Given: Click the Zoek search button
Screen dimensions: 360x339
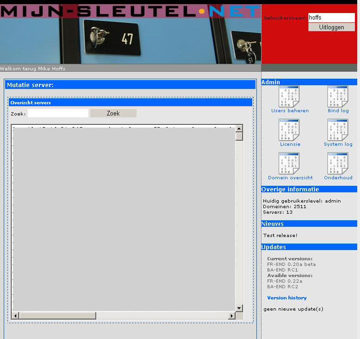Looking at the screenshot, I should (x=113, y=113).
